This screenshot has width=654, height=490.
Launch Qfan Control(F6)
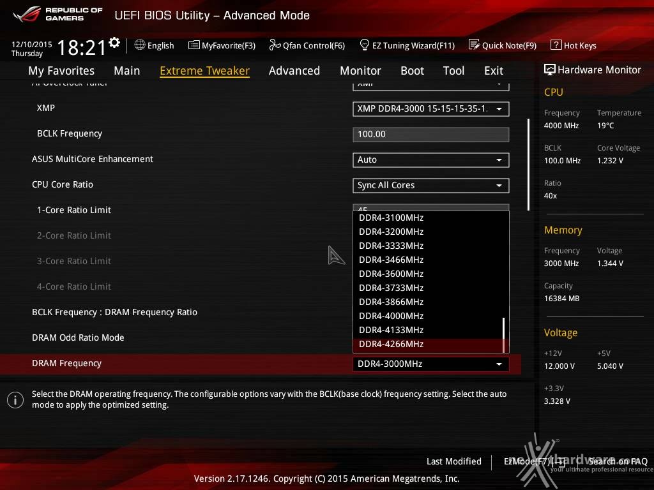click(307, 45)
